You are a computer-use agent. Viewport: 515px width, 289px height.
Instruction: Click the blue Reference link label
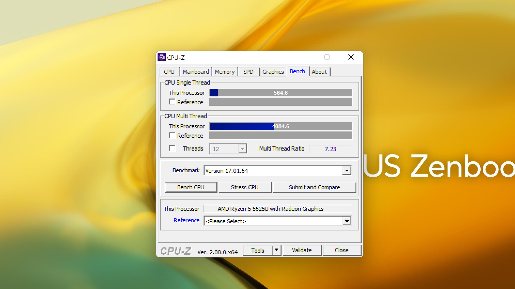(186, 220)
